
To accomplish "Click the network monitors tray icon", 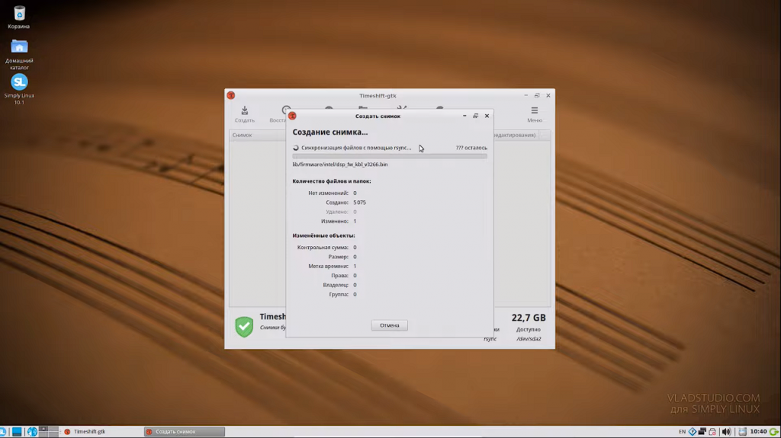I will pyautogui.click(x=702, y=432).
